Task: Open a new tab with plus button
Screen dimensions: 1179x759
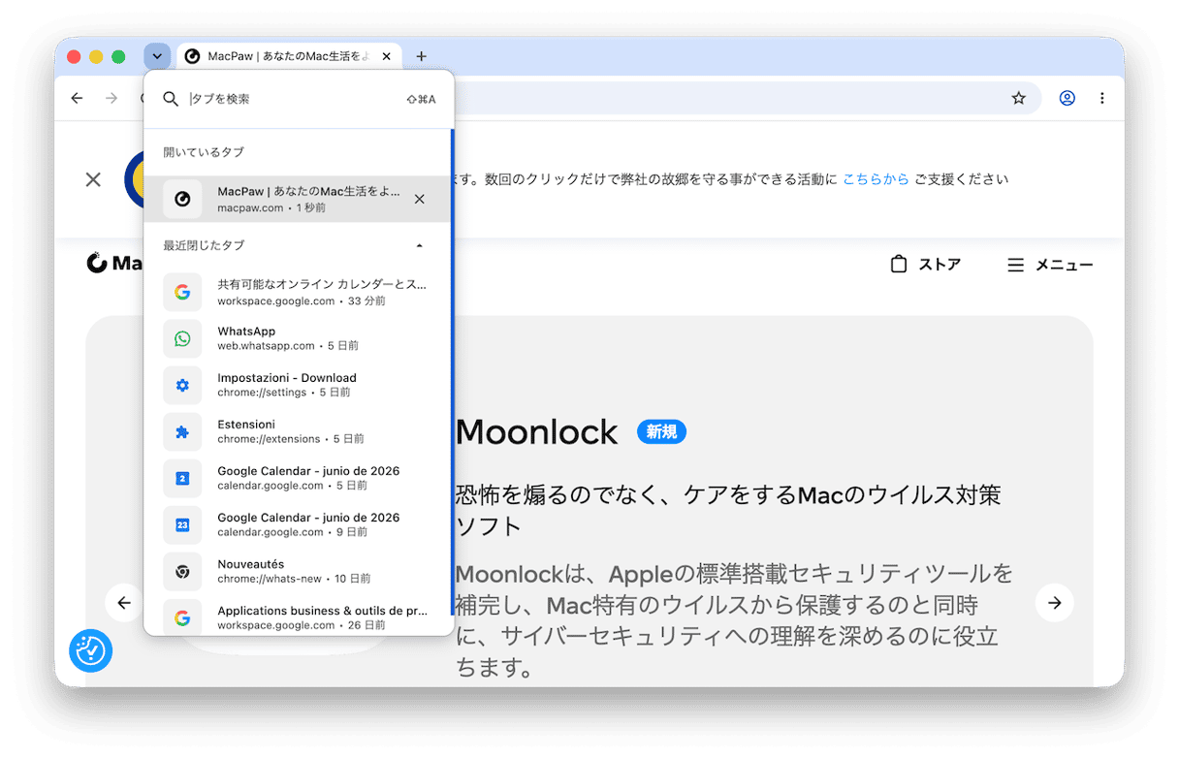Action: tap(421, 56)
